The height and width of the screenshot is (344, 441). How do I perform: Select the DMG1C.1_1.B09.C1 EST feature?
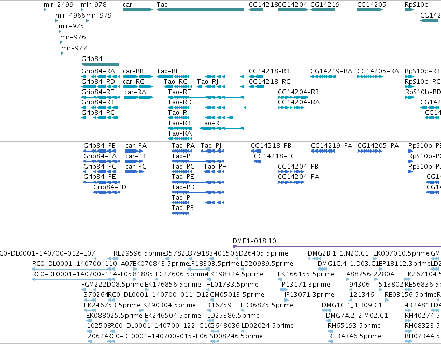326,310
